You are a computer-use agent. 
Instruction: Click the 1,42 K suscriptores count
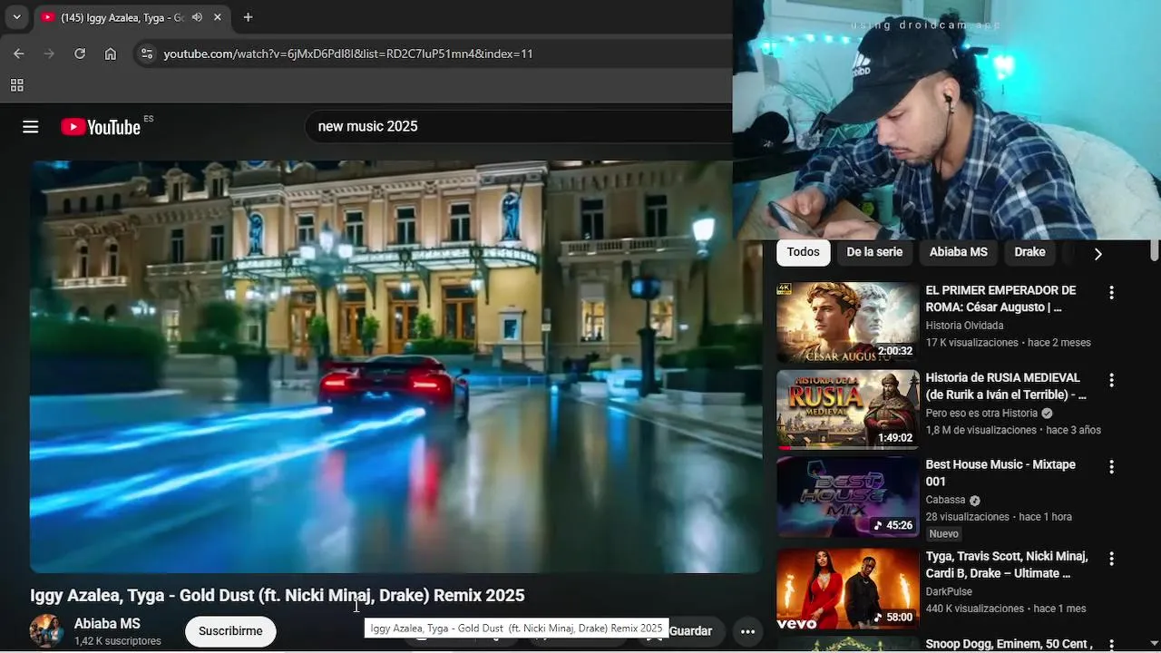click(x=118, y=641)
